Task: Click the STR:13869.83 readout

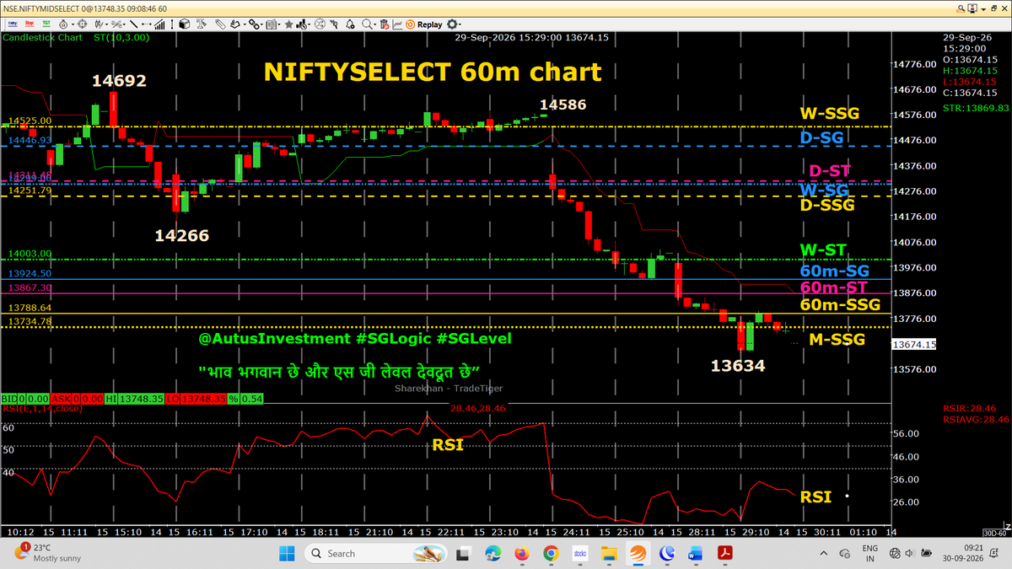Action: tap(976, 108)
